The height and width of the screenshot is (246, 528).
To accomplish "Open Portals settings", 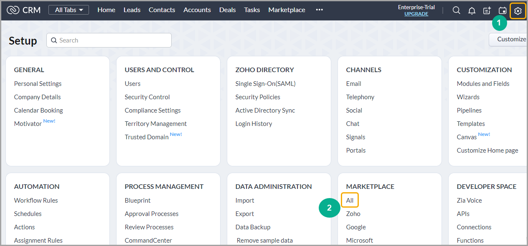I will [355, 151].
